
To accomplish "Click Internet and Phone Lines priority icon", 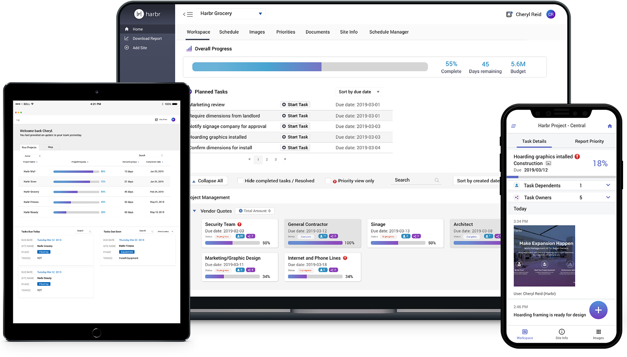I will (x=345, y=258).
